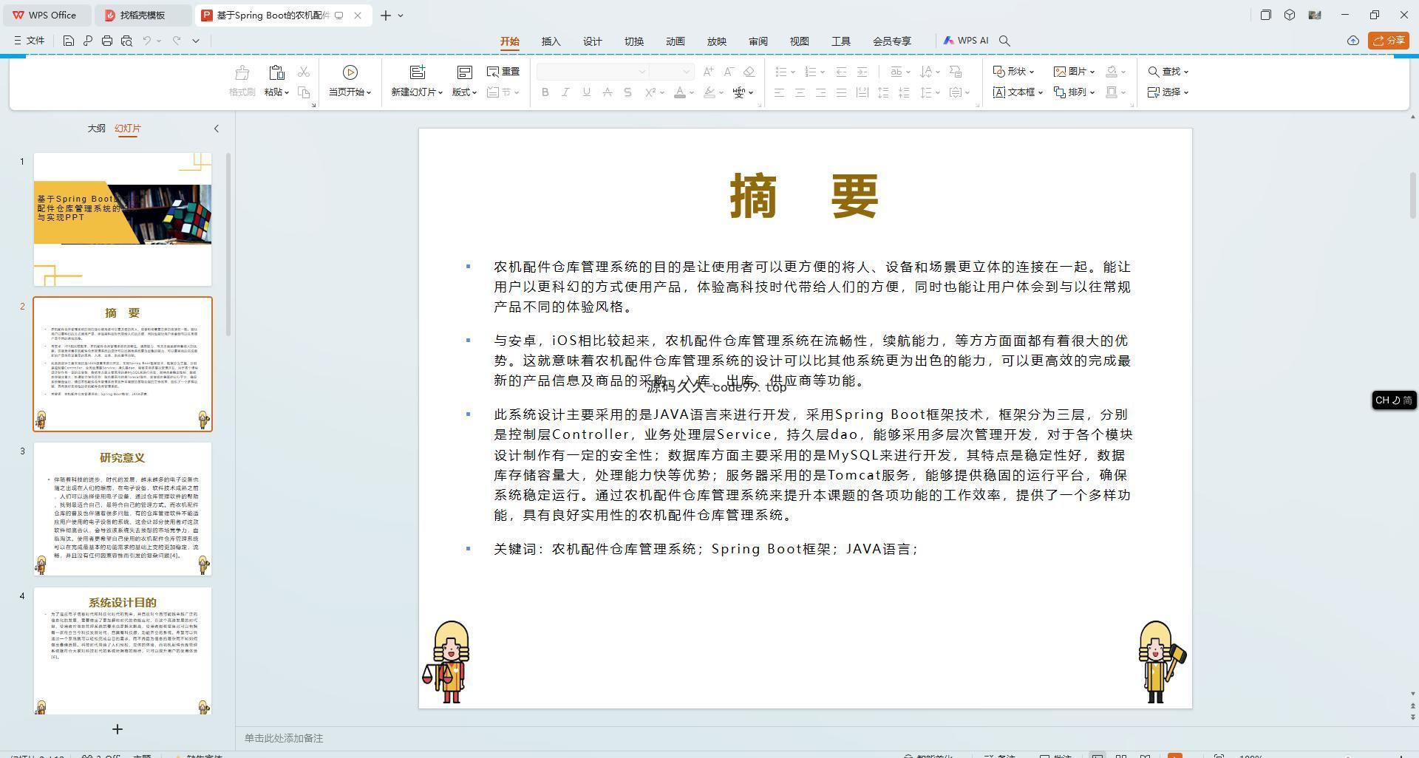Viewport: 1419px width, 758px height.
Task: Click the Copy icon below scissors
Action: (x=304, y=92)
